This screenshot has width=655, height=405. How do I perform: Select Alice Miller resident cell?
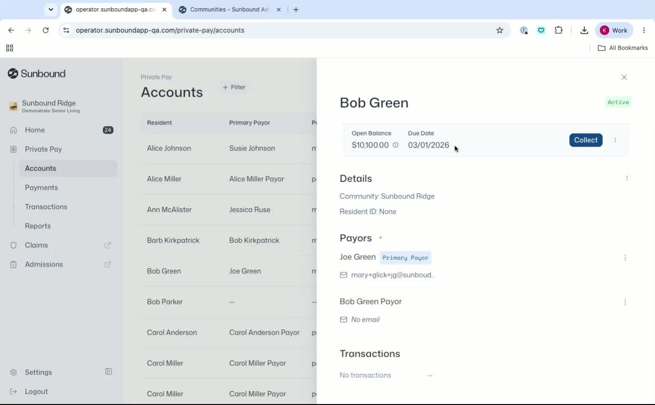(x=164, y=179)
